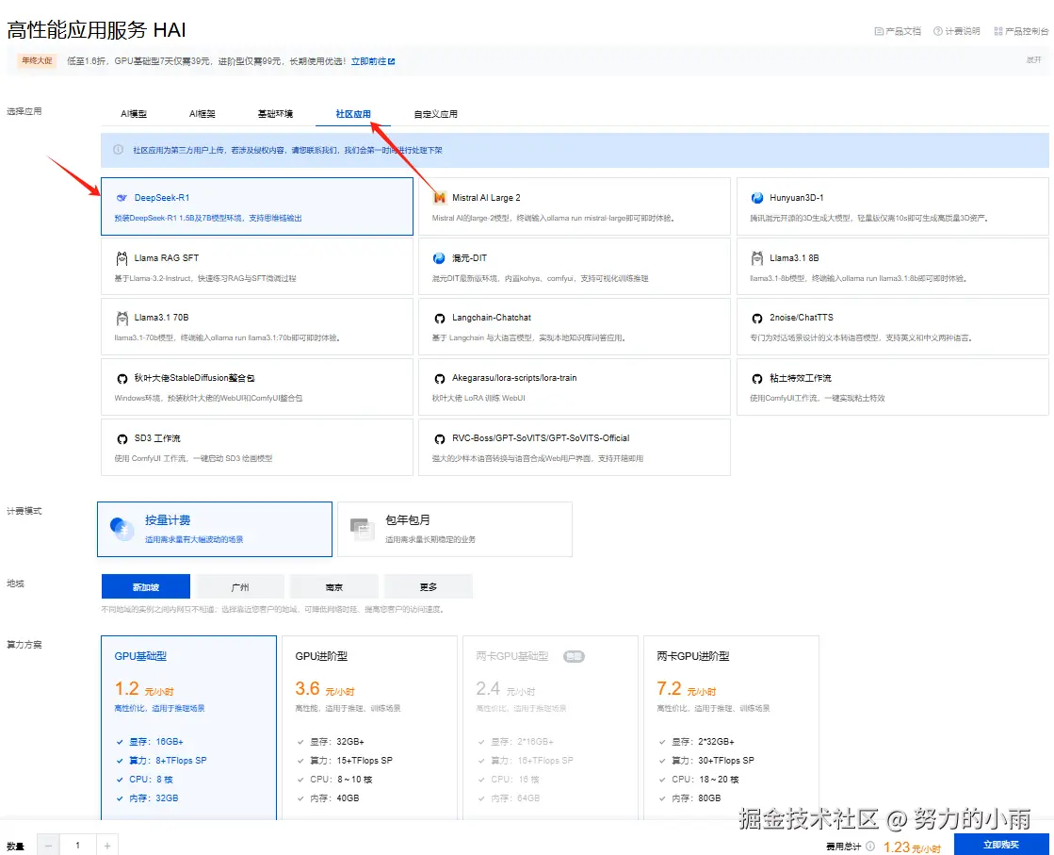Screen dimensions: 1054x855
Task: Click the Llama RAG SFT llama icon
Action: (122, 257)
